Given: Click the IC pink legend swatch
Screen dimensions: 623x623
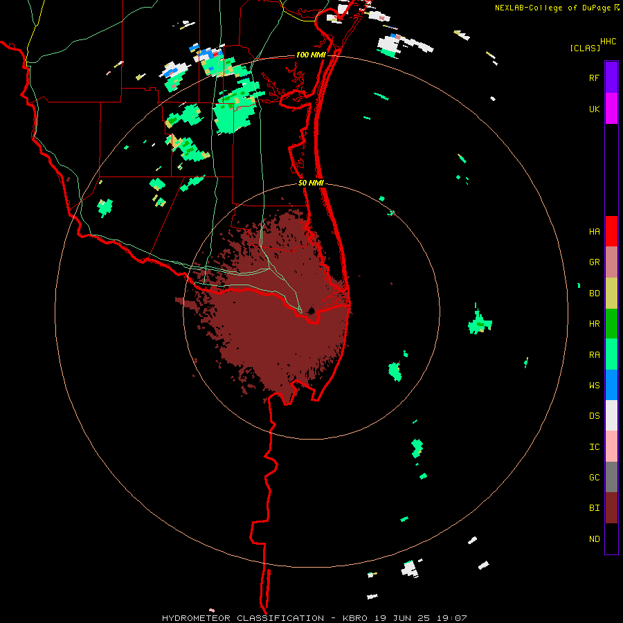Looking at the screenshot, I should click(611, 446).
